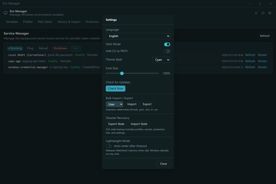This screenshot has width=276, height=184.
Task: Click the Start service button
Action: pyautogui.click(x=76, y=48)
